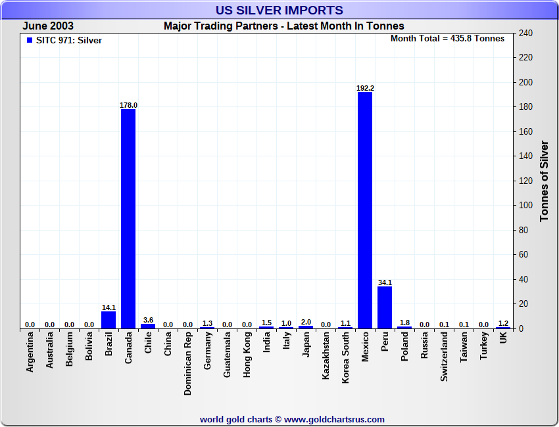
Task: Click the UK x-axis label
Action: tap(504, 338)
